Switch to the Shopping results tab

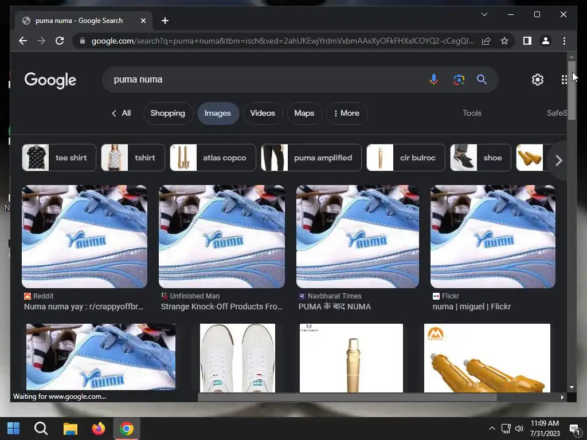coord(168,113)
